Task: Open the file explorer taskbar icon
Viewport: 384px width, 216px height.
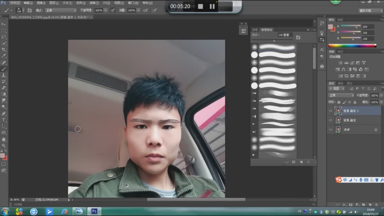Action: pyautogui.click(x=79, y=211)
